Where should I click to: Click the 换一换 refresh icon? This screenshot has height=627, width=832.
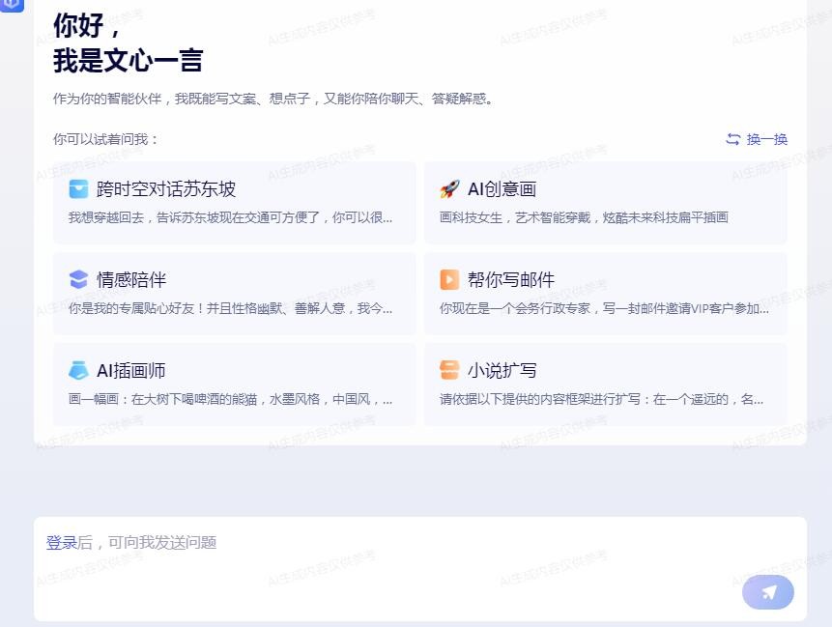tap(732, 139)
